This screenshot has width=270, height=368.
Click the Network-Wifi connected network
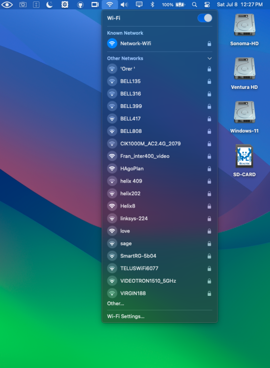tap(160, 43)
